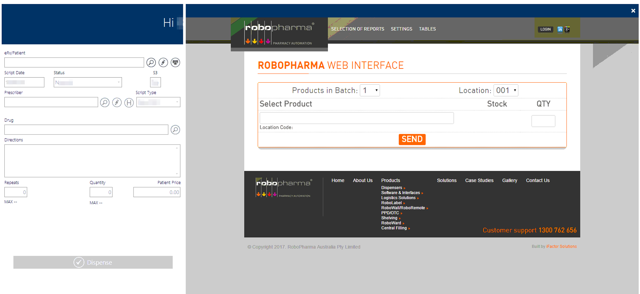Click into the Directions text area
The width and height of the screenshot is (640, 294).
pyautogui.click(x=92, y=161)
